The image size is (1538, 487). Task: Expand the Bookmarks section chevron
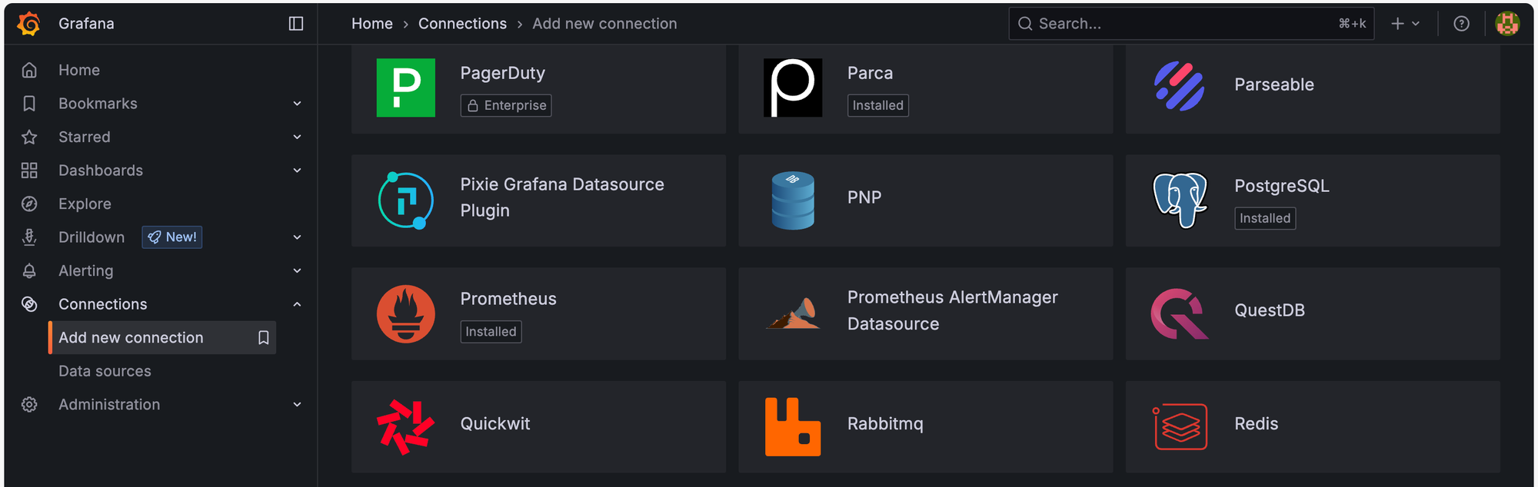(297, 104)
